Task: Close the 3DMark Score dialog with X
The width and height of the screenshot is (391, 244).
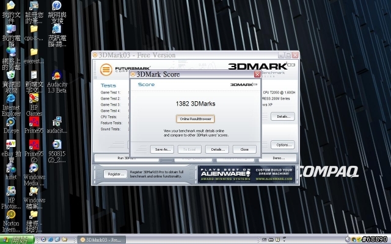Action: pyautogui.click(x=257, y=74)
